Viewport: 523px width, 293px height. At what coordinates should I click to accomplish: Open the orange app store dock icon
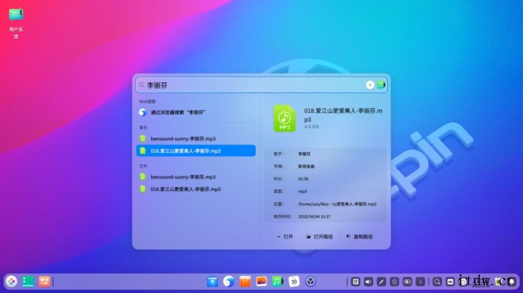[x=245, y=282]
